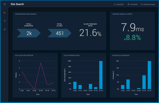Open the analytics chart sidebar icon

tap(5, 12)
